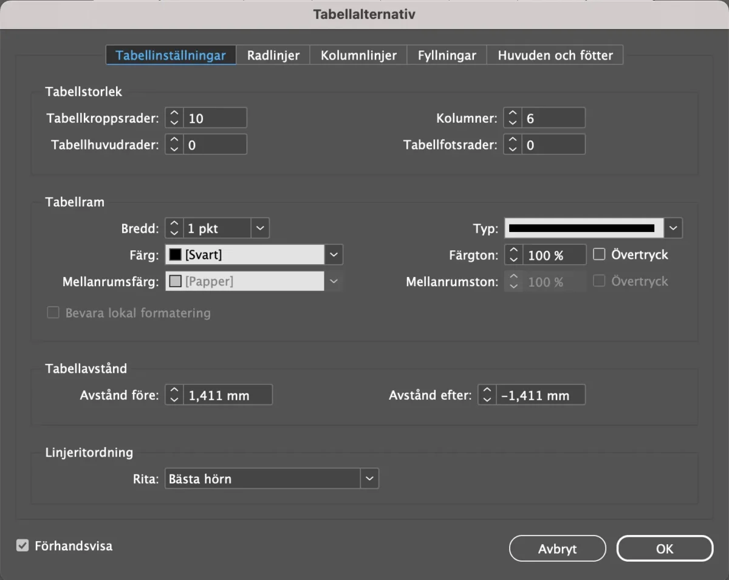The width and height of the screenshot is (729, 580).
Task: Click the Kolumner input field
Action: (553, 118)
